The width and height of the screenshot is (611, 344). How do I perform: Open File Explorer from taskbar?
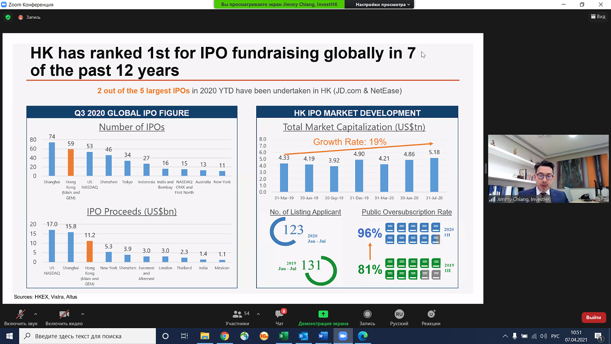(x=204, y=336)
